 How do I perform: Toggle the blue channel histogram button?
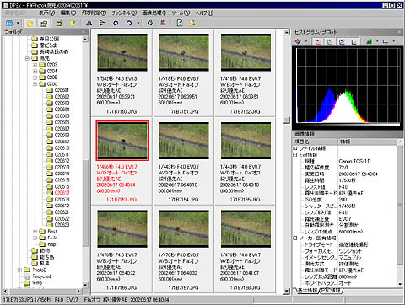(x=342, y=41)
